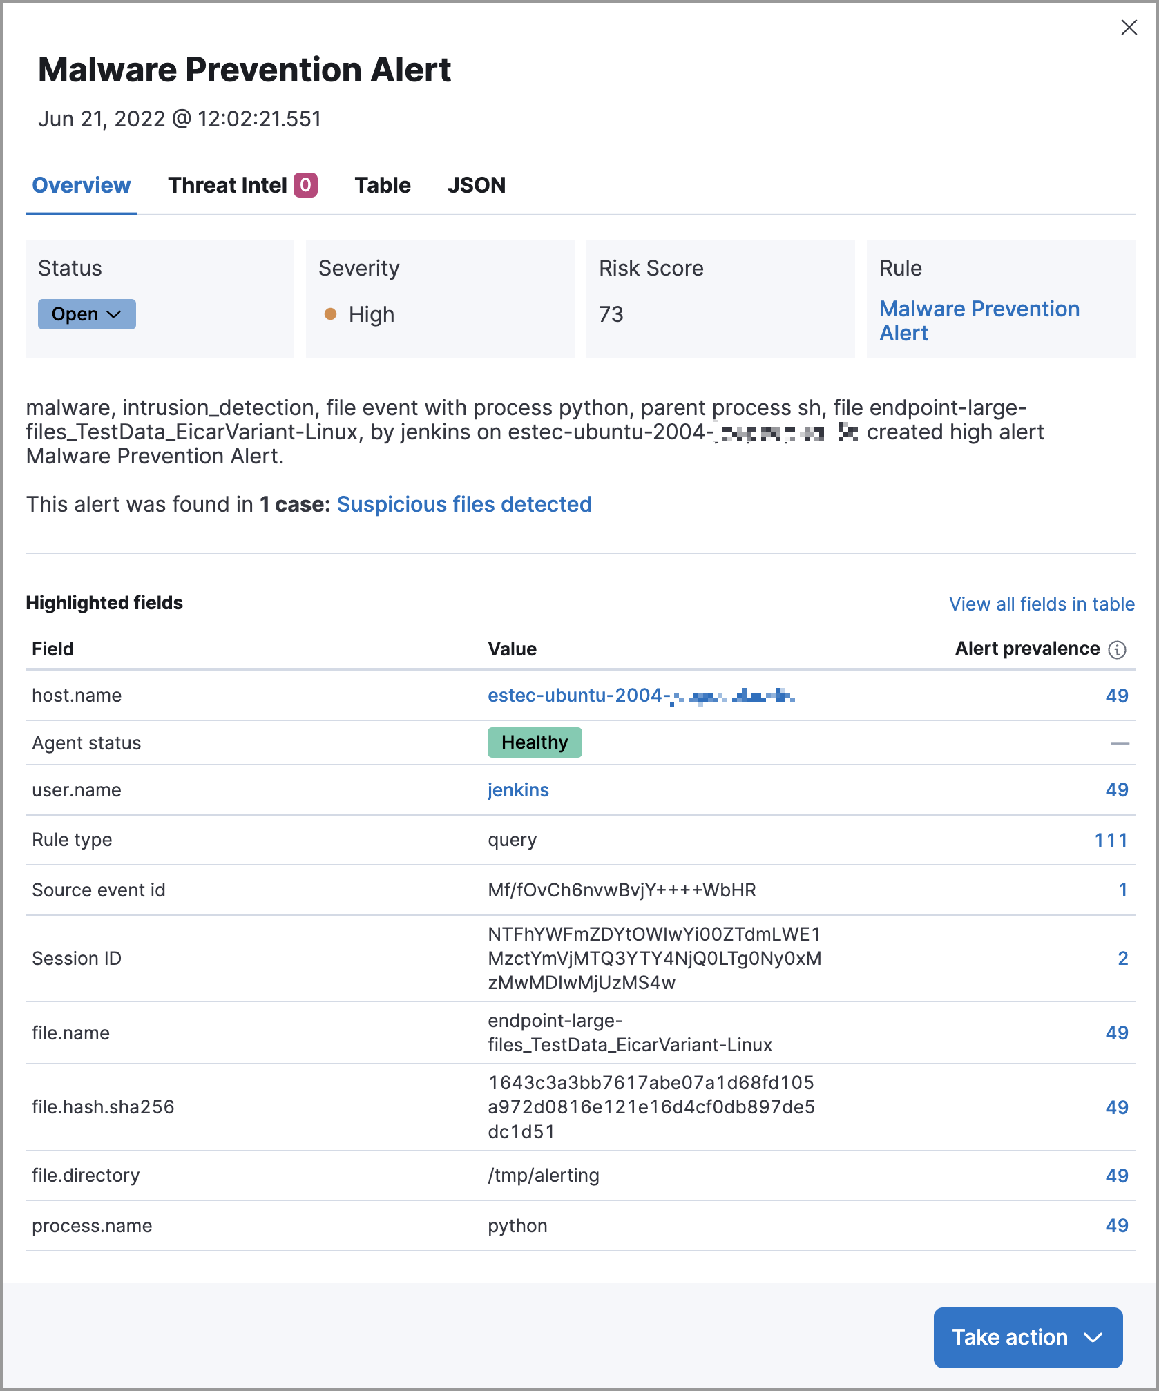Screen dimensions: 1159x1391
Task: Select the Overview tab
Action: pos(82,185)
